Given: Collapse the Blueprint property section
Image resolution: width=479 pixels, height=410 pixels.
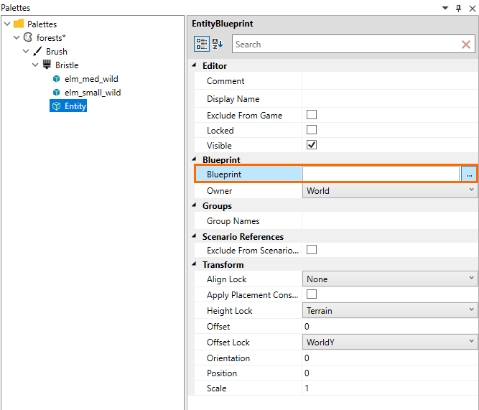Looking at the screenshot, I should pos(194,159).
